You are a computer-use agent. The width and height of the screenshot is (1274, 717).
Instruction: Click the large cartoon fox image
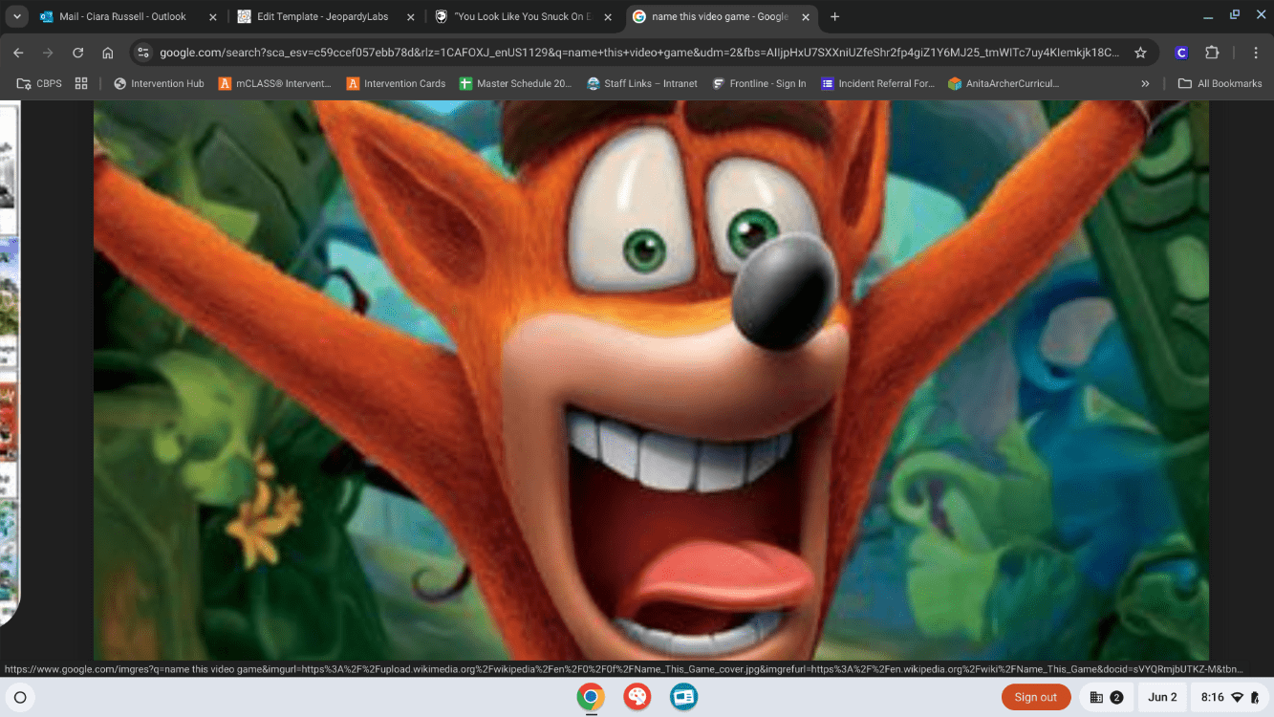651,380
